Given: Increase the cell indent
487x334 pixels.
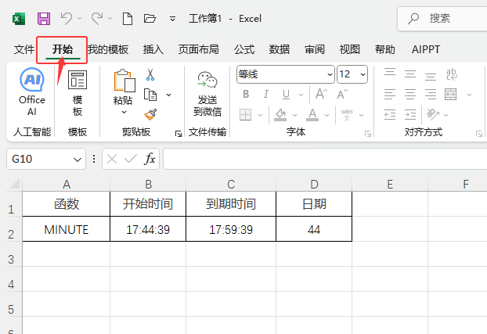Looking at the screenshot, I should tap(410, 114).
